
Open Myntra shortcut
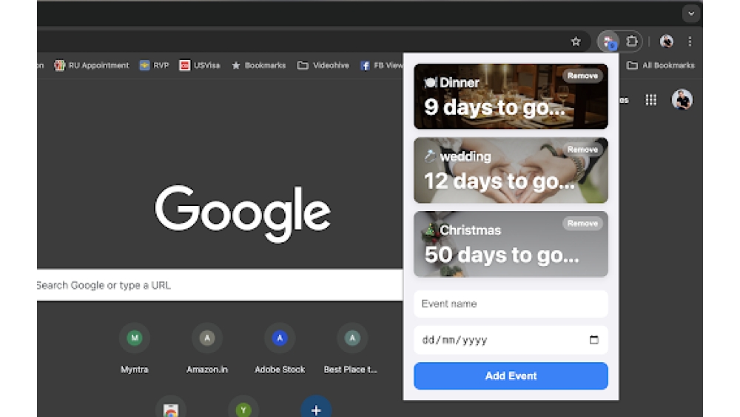(x=135, y=348)
